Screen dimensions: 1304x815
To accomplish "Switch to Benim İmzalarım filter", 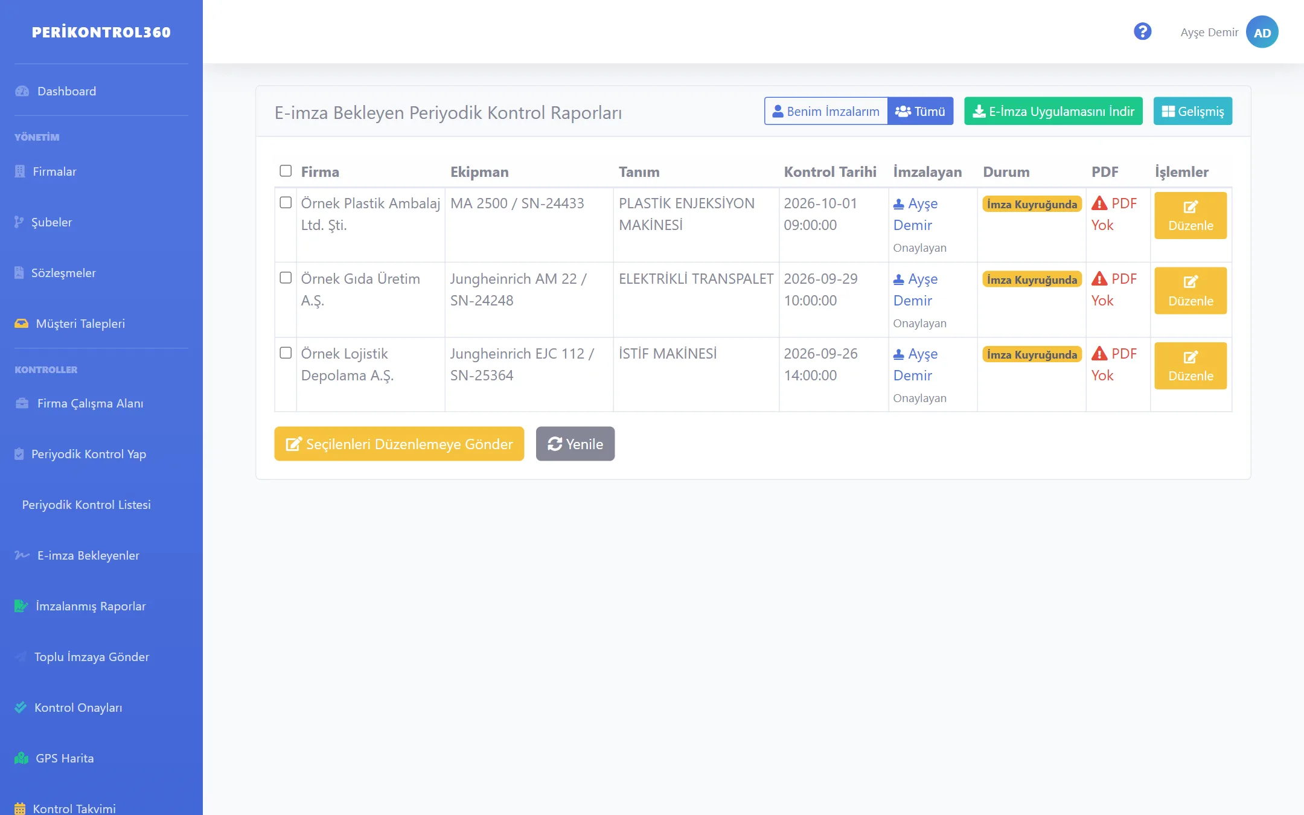I will click(825, 111).
